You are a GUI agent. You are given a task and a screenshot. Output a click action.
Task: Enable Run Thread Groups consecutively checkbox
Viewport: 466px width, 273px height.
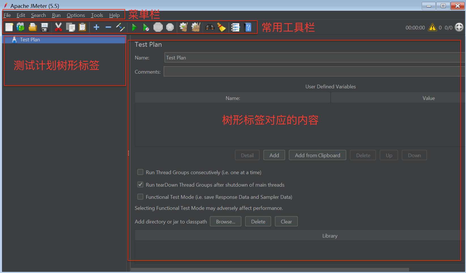(140, 172)
